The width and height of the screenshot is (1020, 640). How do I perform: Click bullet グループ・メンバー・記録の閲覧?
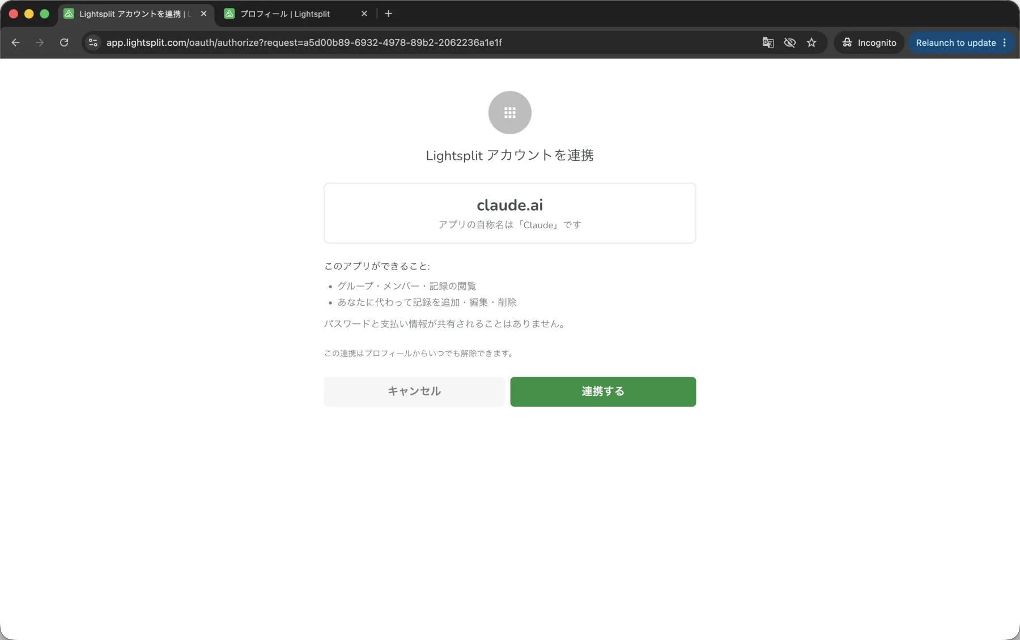[407, 286]
